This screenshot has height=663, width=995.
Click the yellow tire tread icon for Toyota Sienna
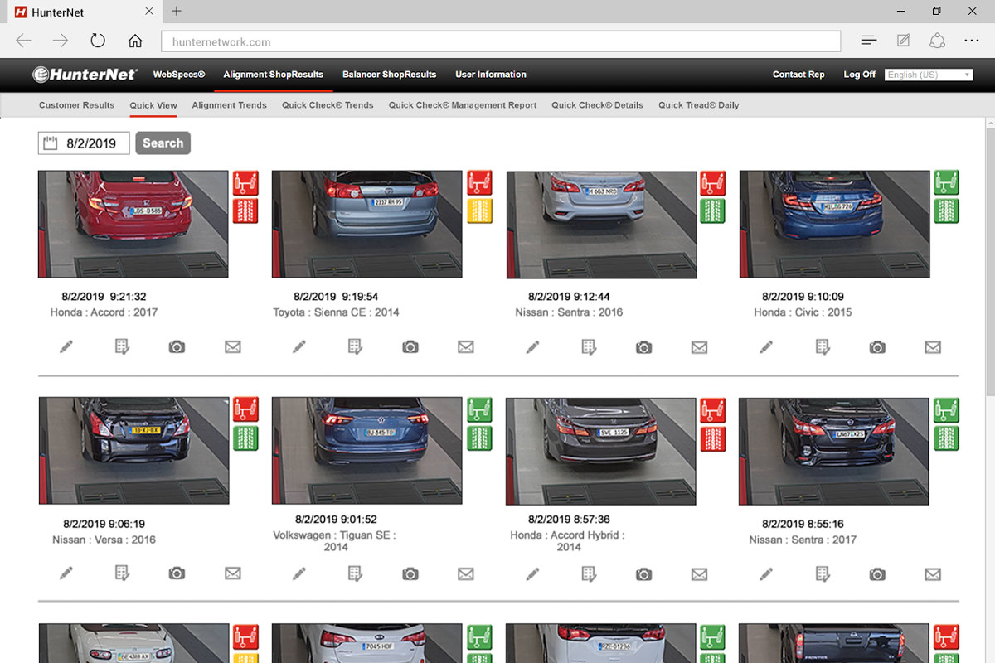pyautogui.click(x=479, y=211)
